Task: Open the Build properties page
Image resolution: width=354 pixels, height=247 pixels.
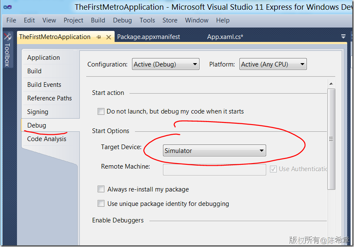Action: [34, 71]
